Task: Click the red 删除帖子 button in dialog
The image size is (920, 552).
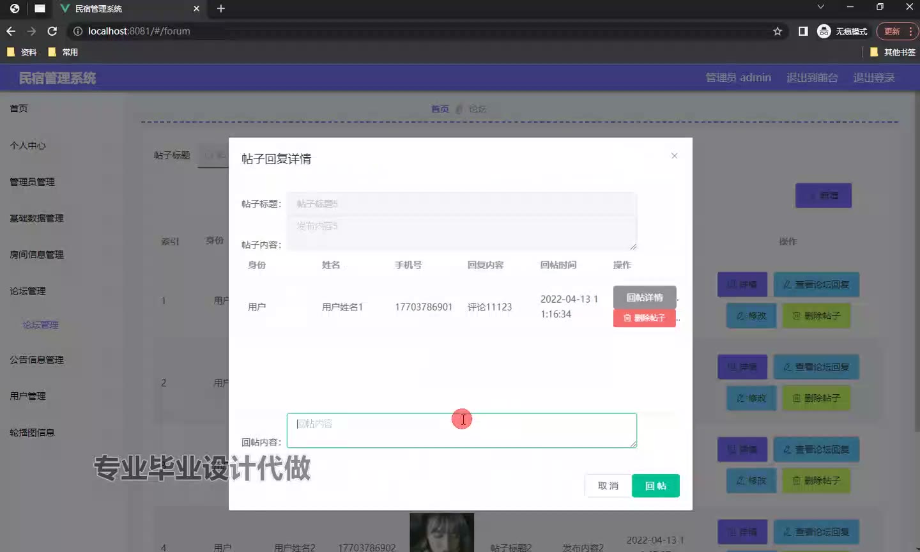Action: click(x=644, y=318)
